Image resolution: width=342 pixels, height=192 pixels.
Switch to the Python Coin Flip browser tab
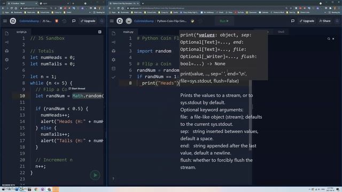[125, 4]
